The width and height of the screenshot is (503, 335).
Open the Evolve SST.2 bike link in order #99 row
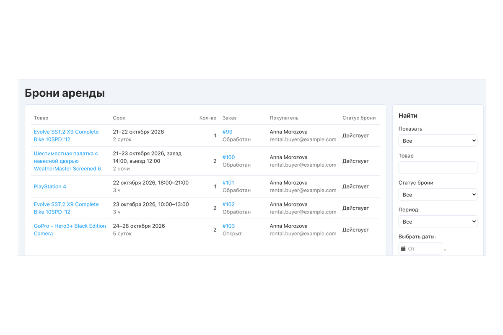[66, 136]
